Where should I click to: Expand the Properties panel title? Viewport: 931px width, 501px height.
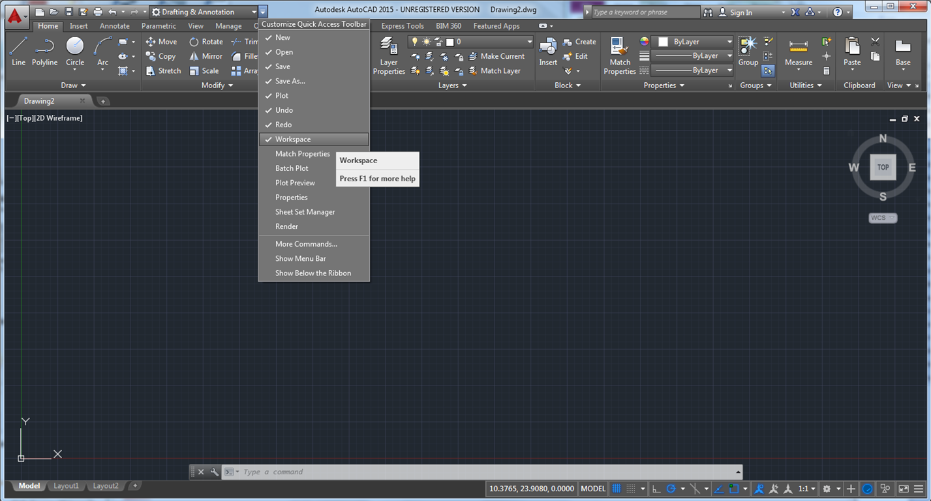[664, 85]
